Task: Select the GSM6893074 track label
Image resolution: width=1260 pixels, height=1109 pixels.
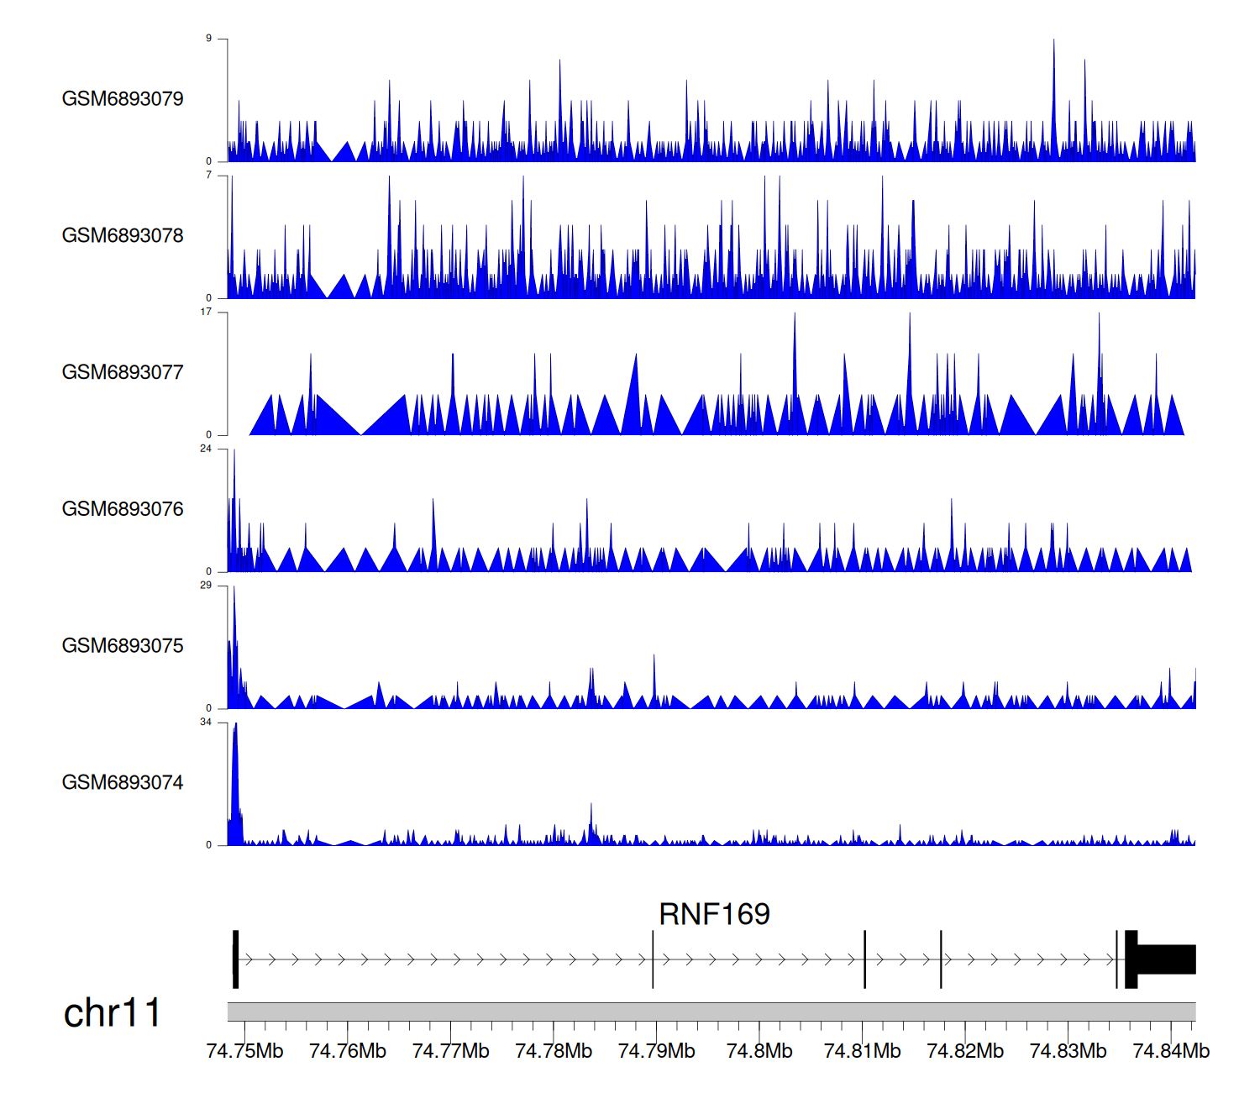Action: pos(123,783)
